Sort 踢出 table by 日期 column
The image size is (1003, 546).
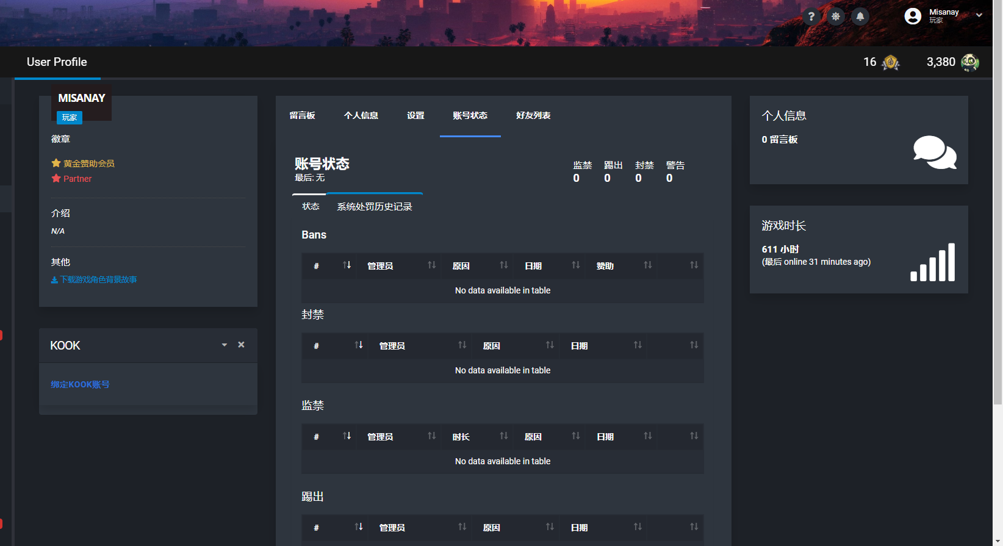coord(603,527)
